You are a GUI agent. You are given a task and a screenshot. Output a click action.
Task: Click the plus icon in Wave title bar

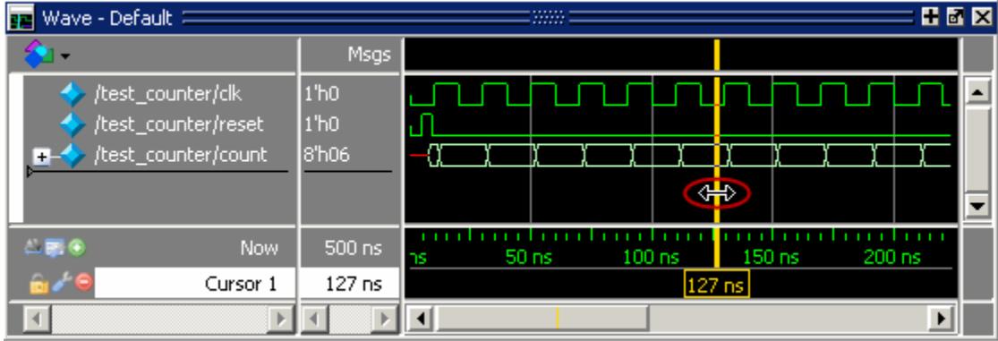[931, 17]
